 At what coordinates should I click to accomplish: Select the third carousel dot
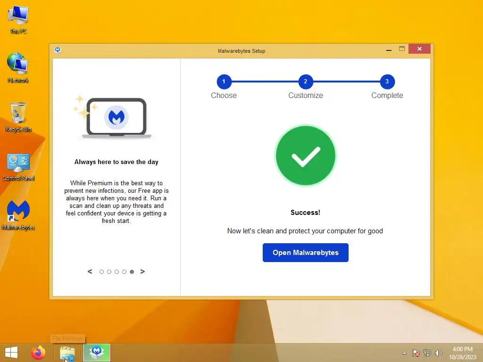tap(117, 272)
